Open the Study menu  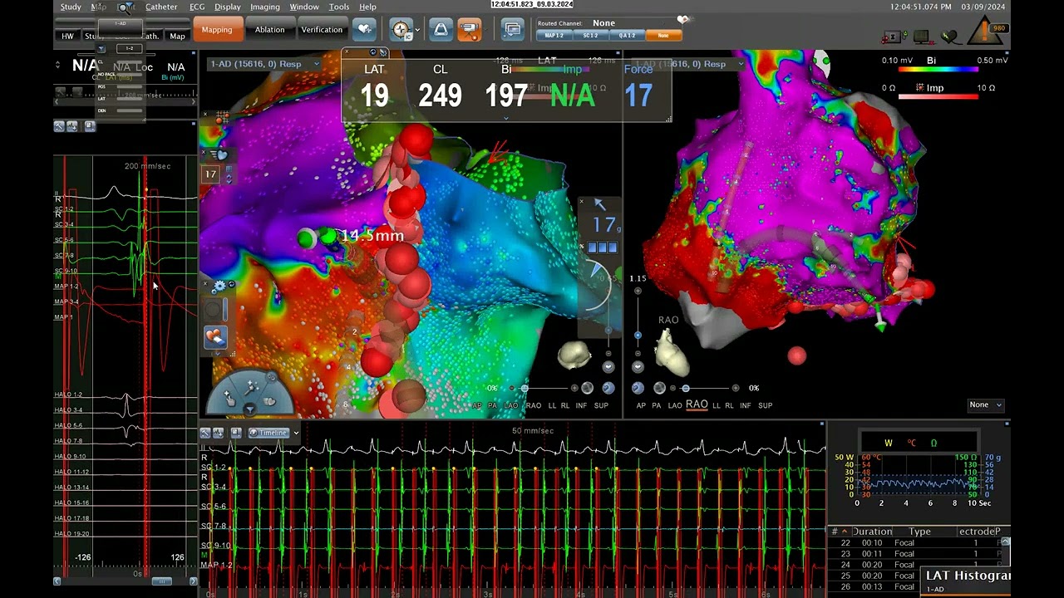click(71, 7)
